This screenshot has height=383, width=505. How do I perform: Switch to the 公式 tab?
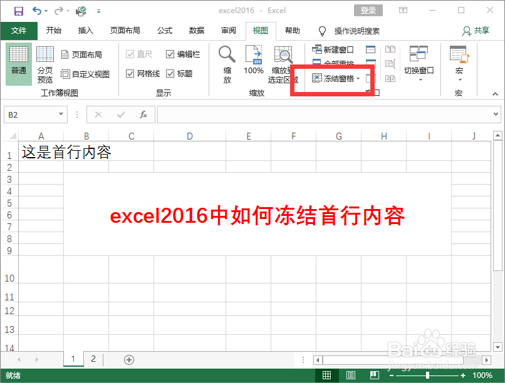(x=165, y=31)
